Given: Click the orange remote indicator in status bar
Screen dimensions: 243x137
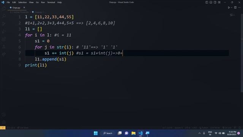Looking at the screenshot, I should tap(3, 128).
